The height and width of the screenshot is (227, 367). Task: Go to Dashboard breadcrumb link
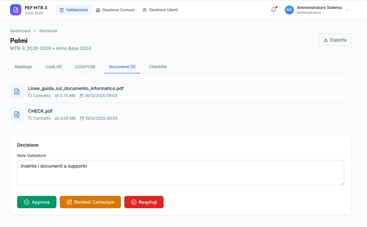[x=20, y=31]
